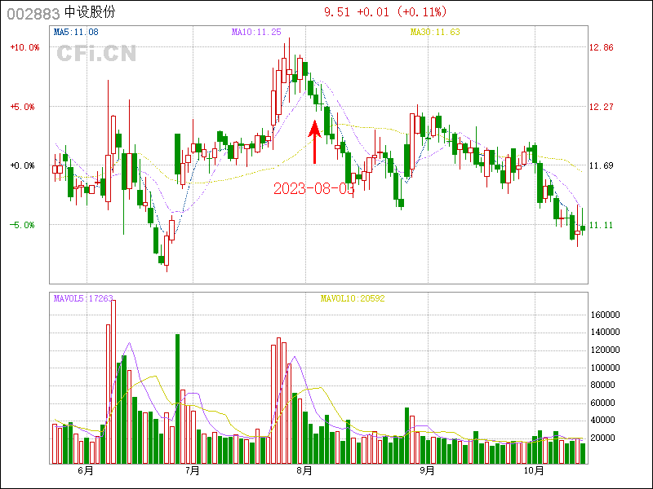
Task: Click the +10.0% percentage axis label
Action: (x=24, y=48)
